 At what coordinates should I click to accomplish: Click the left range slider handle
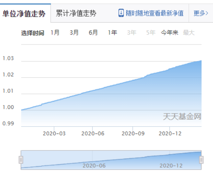pos(21,160)
